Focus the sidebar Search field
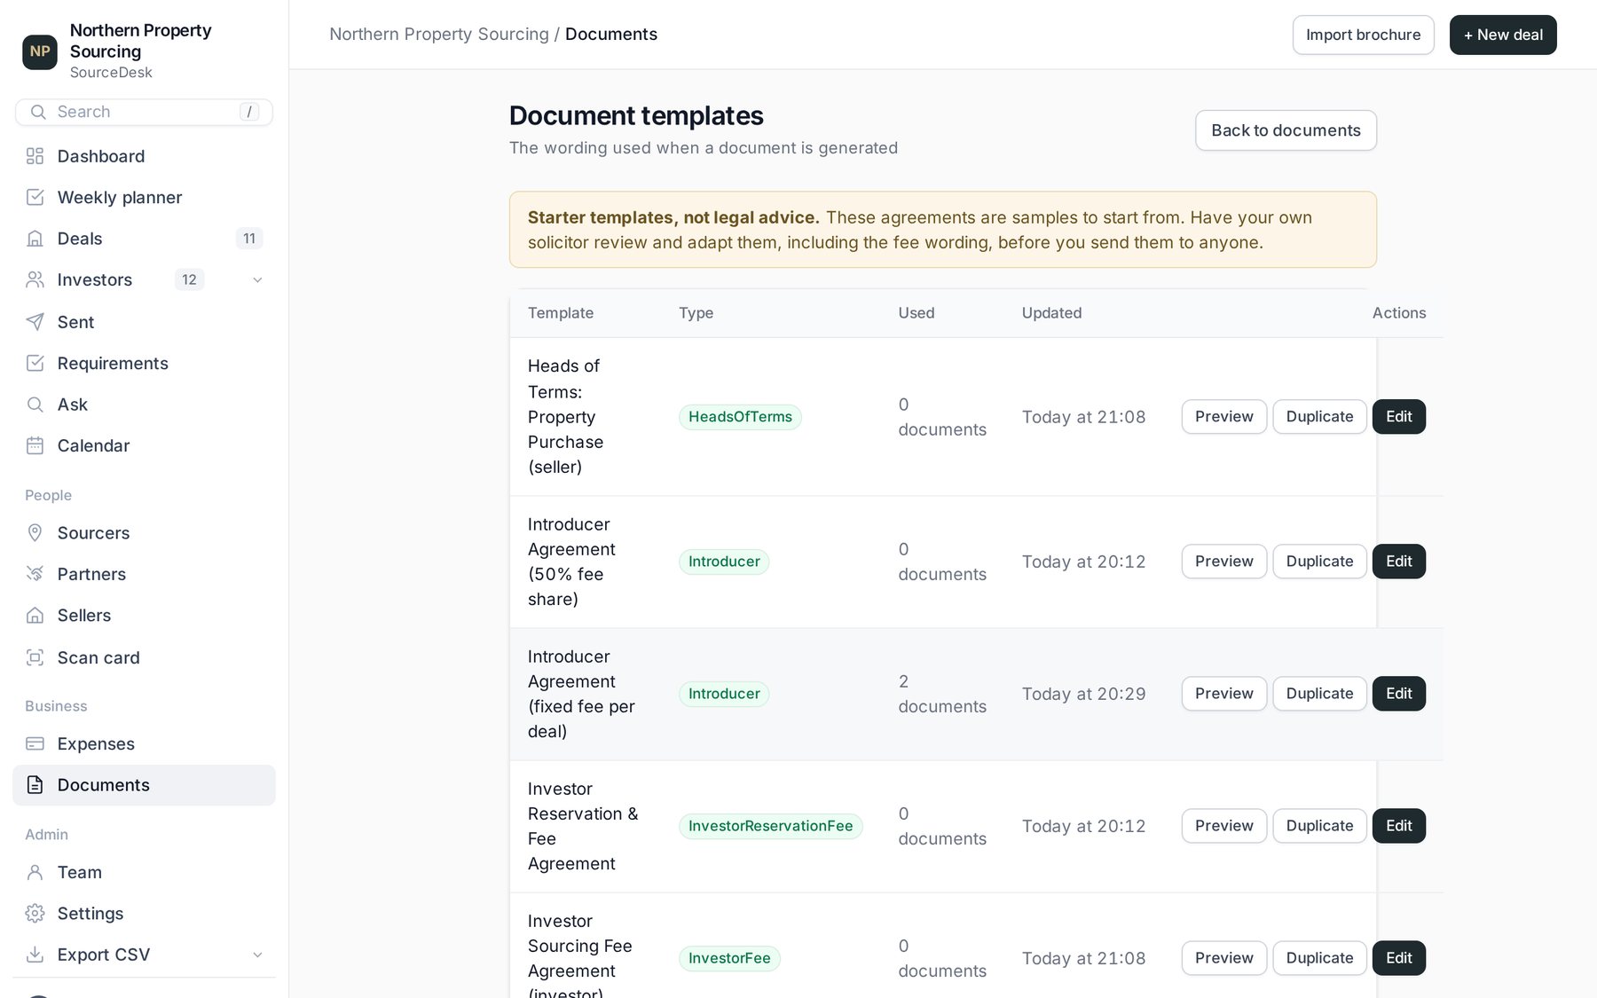 pyautogui.click(x=144, y=112)
